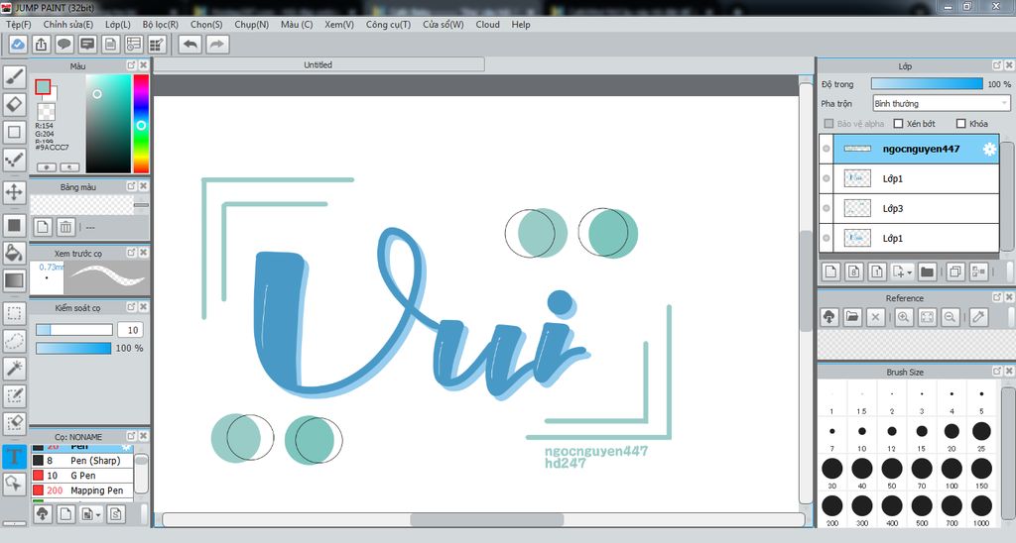Open the Pha trộn blend mode dropdown
The height and width of the screenshot is (543, 1016).
click(941, 104)
